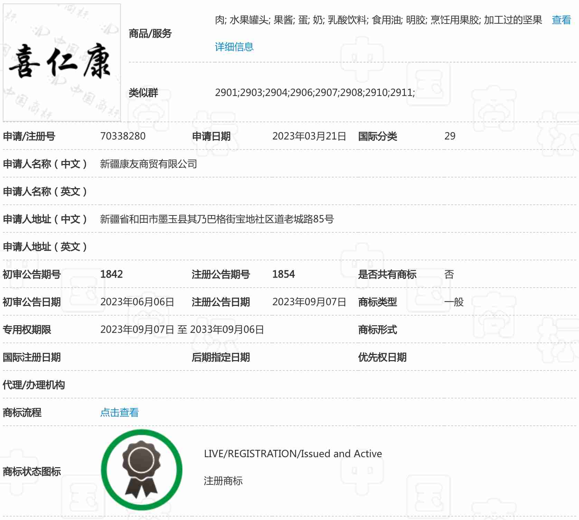Click the registration announcement issue number 1854

click(283, 274)
